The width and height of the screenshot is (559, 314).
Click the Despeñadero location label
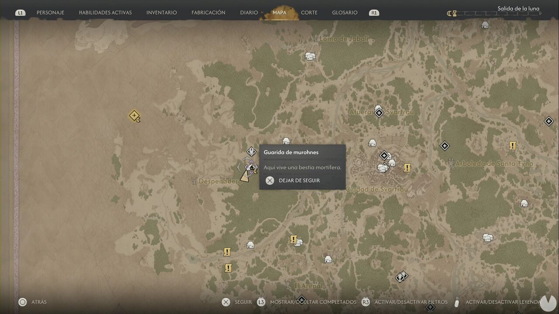[220, 181]
